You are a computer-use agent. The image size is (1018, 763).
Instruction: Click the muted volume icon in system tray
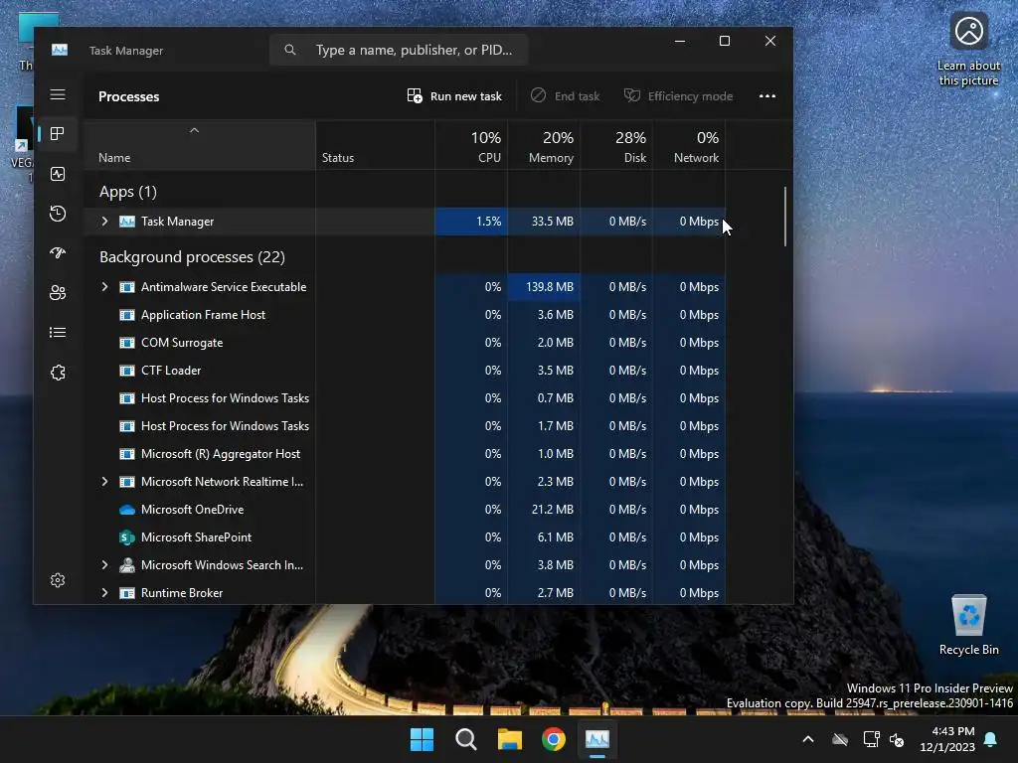click(898, 739)
